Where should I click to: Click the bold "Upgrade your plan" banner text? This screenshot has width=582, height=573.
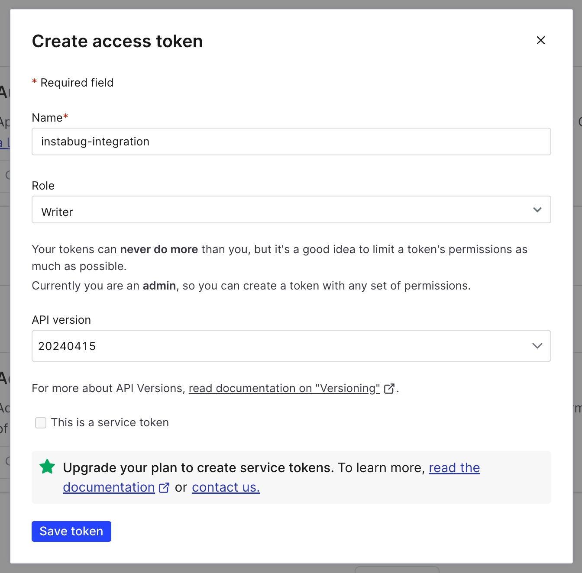[198, 468]
